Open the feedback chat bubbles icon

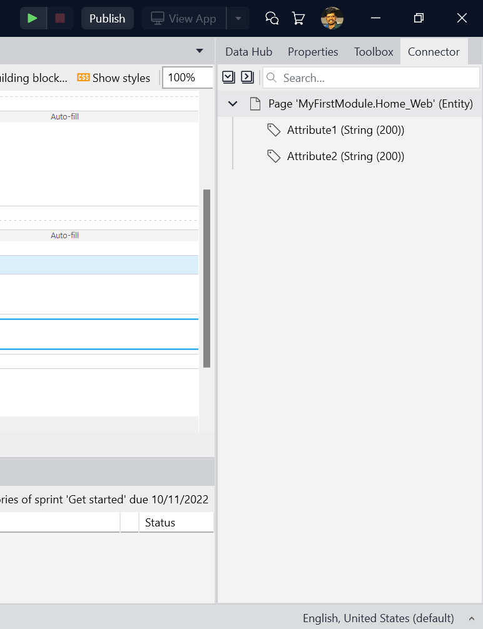272,18
